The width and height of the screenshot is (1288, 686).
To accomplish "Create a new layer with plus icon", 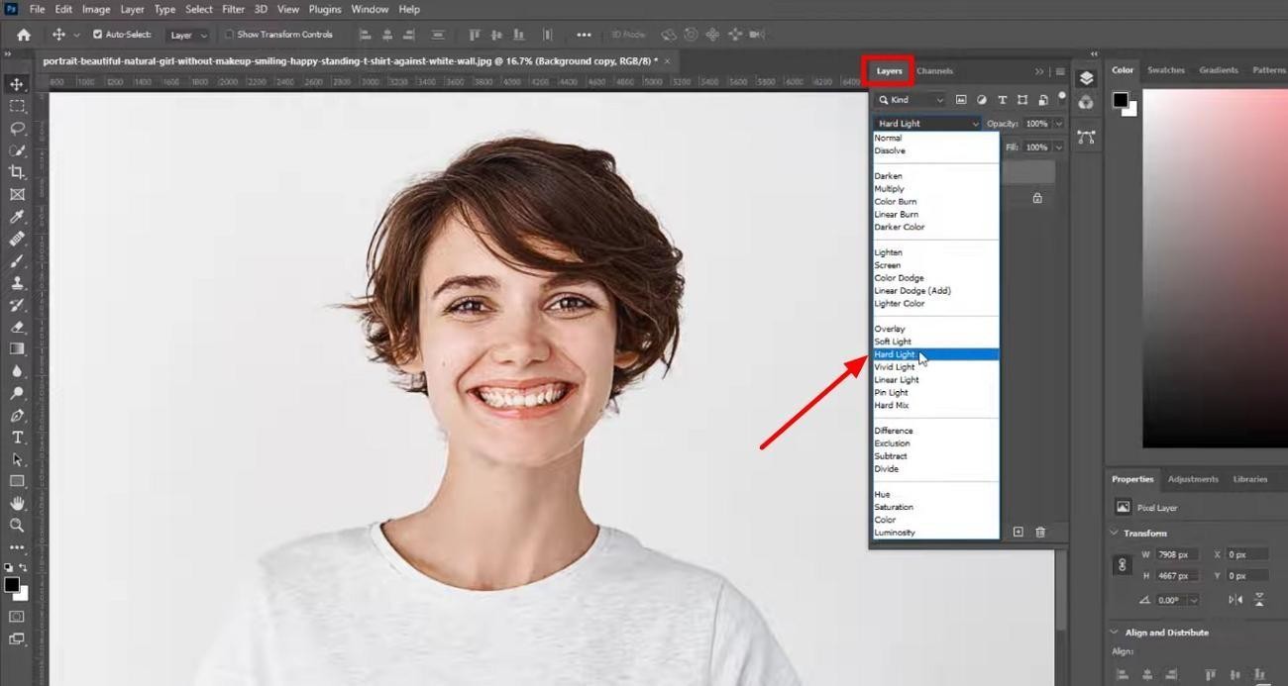I will 1018,533.
